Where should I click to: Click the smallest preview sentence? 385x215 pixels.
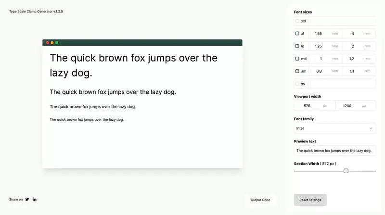(87, 120)
